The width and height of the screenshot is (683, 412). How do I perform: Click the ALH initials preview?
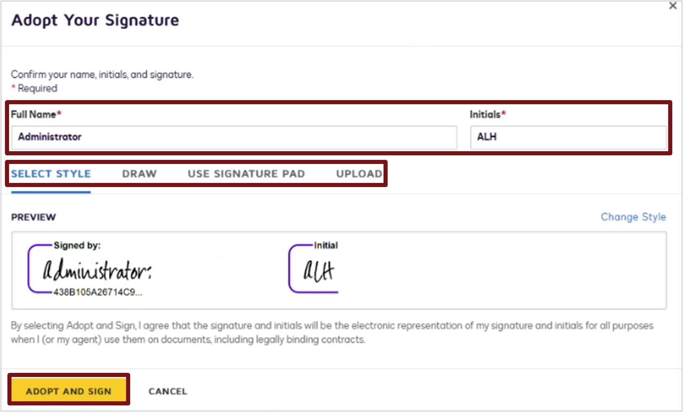(318, 271)
